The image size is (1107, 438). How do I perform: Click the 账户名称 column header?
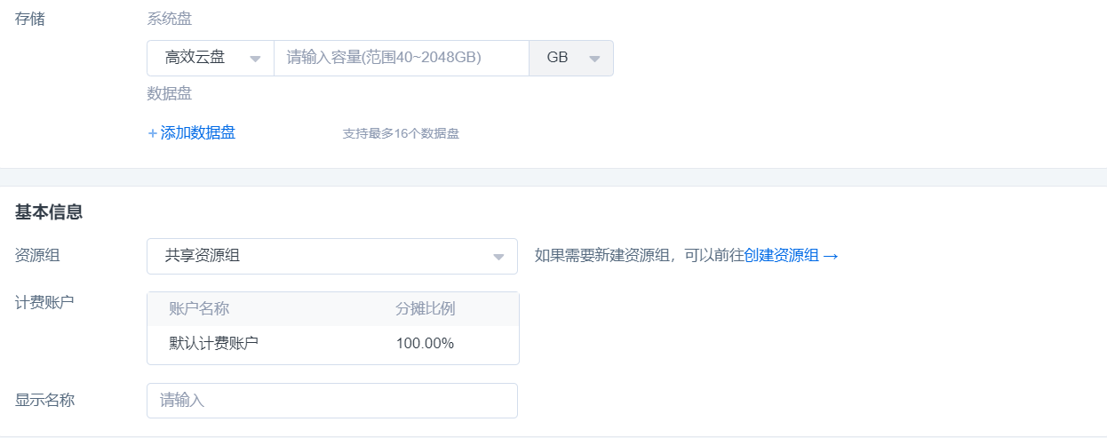click(199, 309)
